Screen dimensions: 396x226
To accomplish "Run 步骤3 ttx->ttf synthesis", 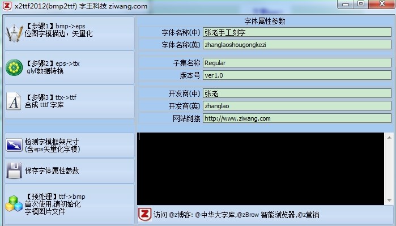I will point(70,101).
